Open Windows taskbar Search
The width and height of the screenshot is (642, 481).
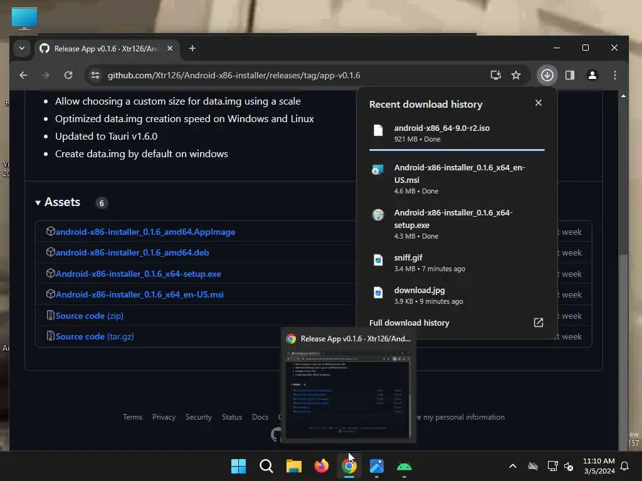tap(266, 466)
